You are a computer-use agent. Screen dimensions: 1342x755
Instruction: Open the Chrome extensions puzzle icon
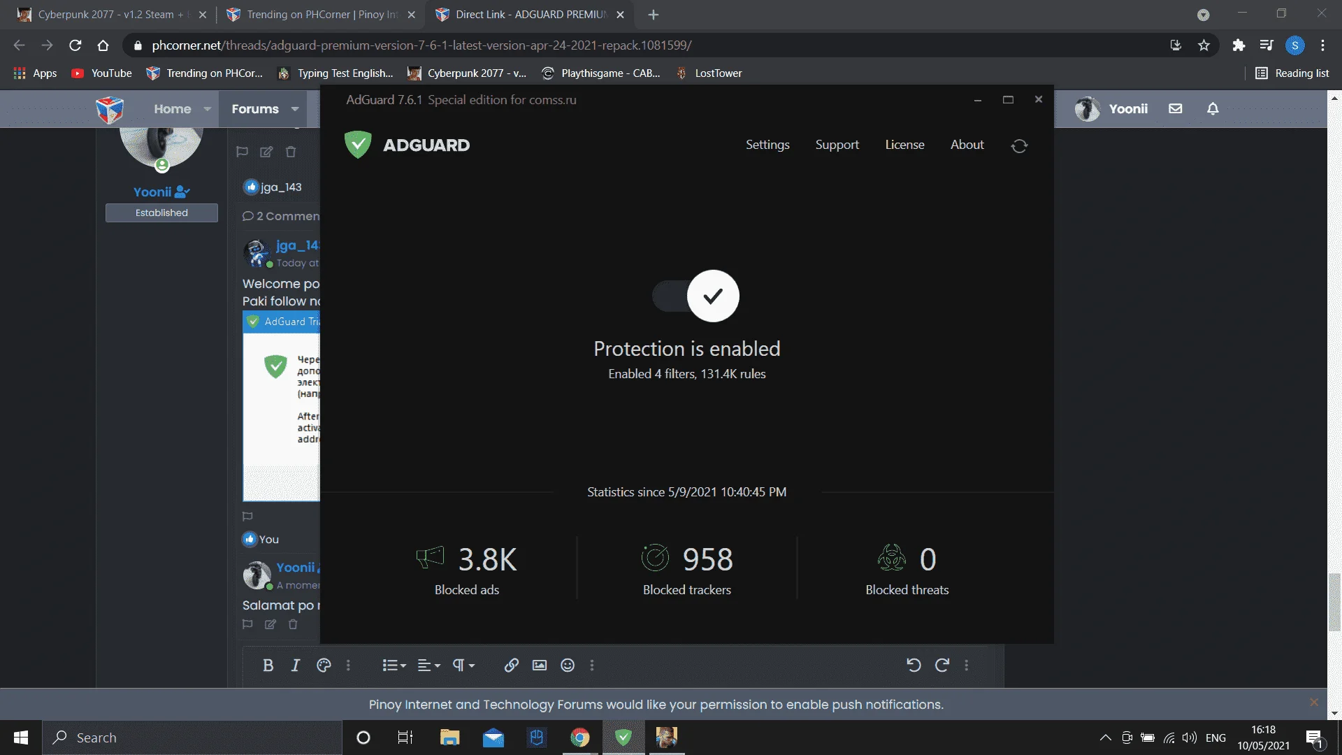(1239, 45)
